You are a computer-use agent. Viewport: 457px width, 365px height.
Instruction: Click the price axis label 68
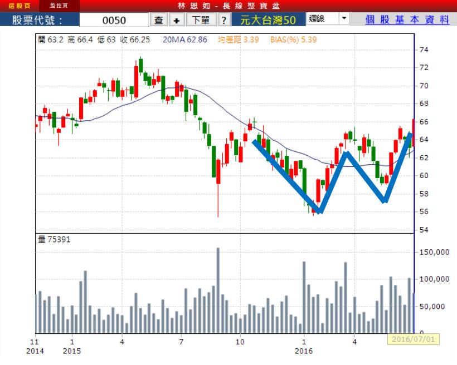[424, 103]
